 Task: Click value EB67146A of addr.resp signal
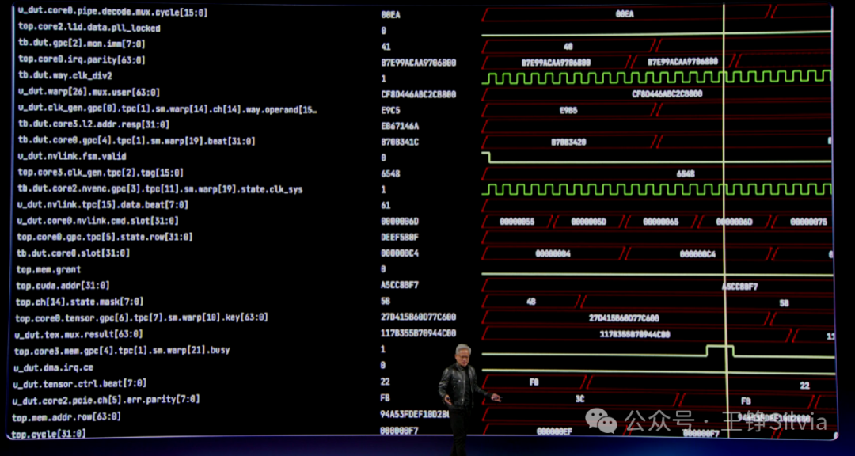coord(400,126)
